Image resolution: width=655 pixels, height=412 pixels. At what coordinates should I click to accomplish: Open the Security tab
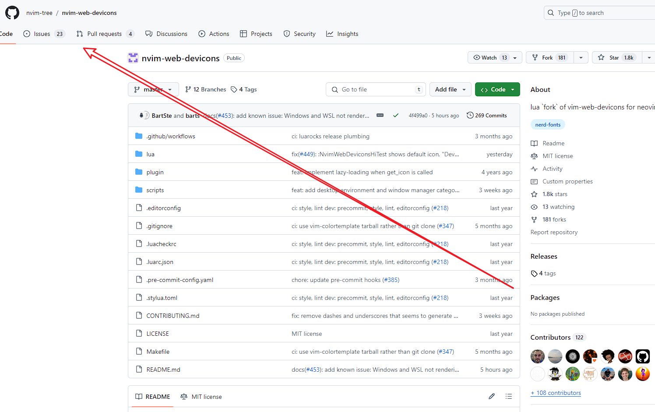tap(299, 34)
